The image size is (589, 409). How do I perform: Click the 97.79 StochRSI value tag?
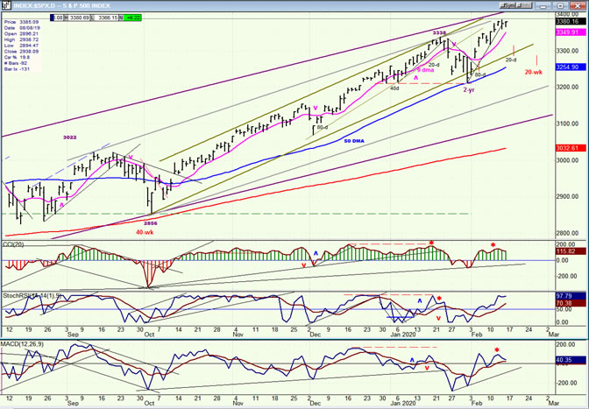pyautogui.click(x=570, y=296)
